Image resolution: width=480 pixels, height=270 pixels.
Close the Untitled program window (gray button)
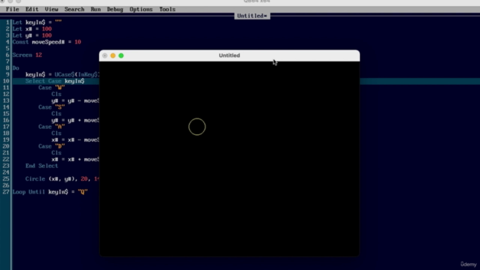105,55
